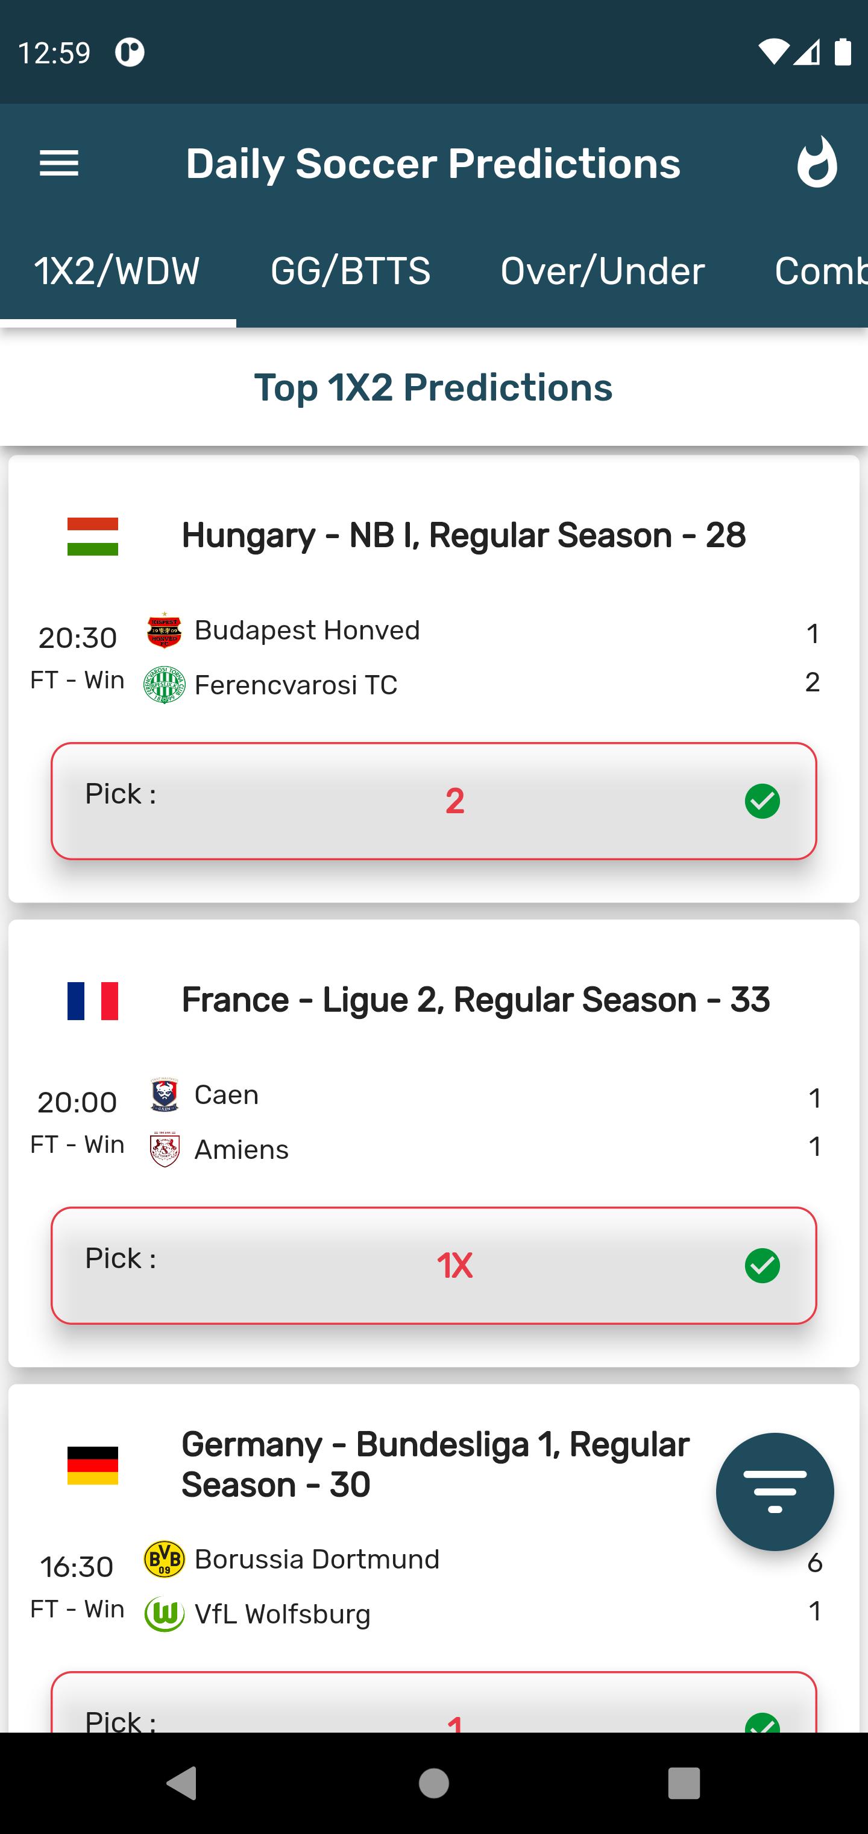
Task: Tap the France flag icon
Action: point(92,1000)
